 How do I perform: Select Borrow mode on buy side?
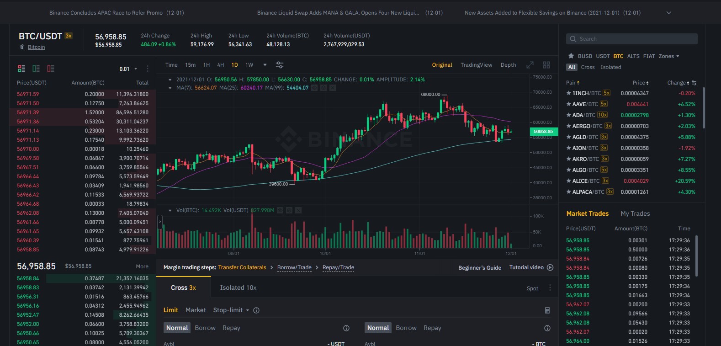(205, 328)
